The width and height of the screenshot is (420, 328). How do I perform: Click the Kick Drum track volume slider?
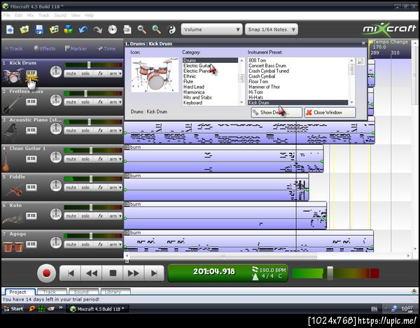pos(89,64)
